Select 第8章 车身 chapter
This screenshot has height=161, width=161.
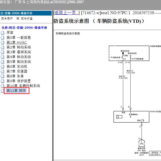[x=15, y=76]
